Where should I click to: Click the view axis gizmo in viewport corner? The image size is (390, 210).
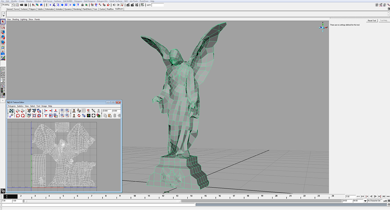point(323,27)
